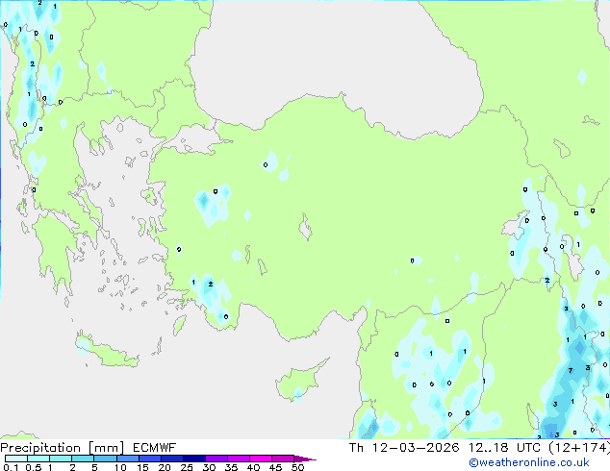Pick the purple legend swatch after 30
610x471 pixels.
216,459
